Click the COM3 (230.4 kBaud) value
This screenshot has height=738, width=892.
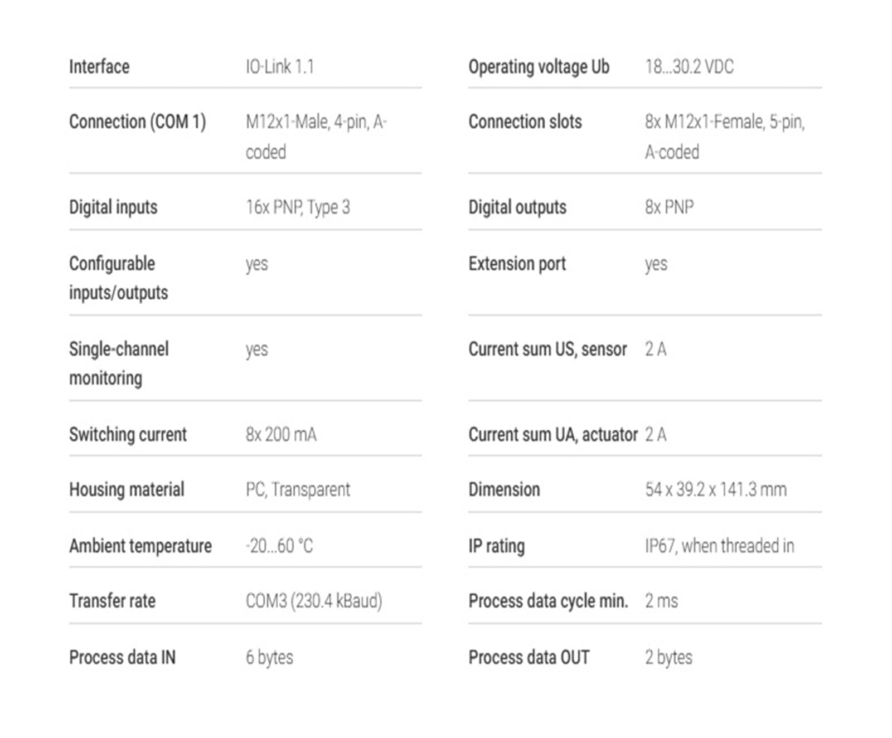pyautogui.click(x=314, y=601)
